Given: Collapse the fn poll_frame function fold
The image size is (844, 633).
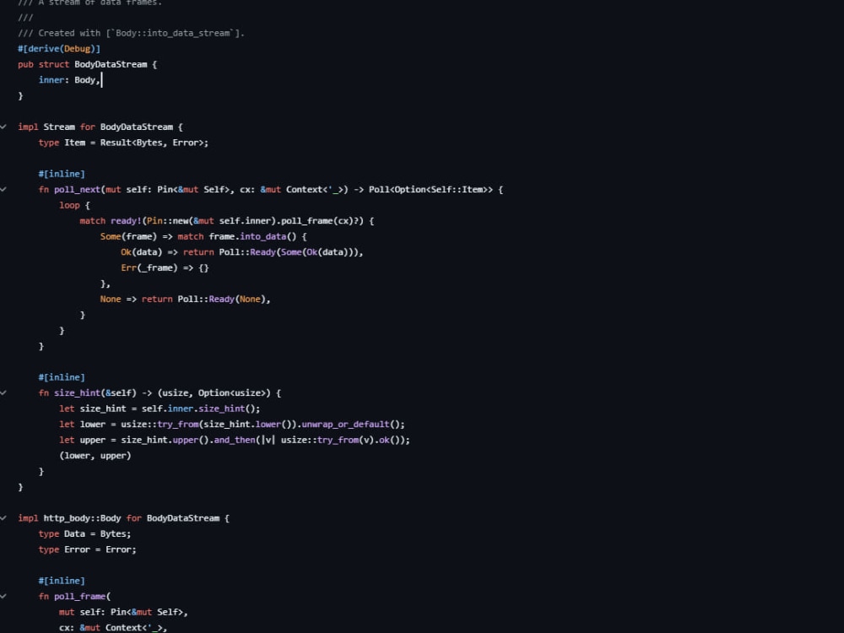Looking at the screenshot, I should click(3, 597).
